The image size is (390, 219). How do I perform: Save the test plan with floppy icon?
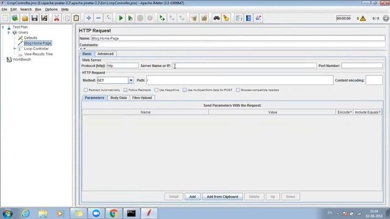(35, 18)
